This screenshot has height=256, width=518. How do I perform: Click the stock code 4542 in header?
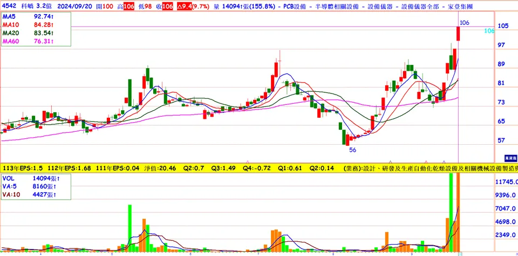tap(9, 6)
